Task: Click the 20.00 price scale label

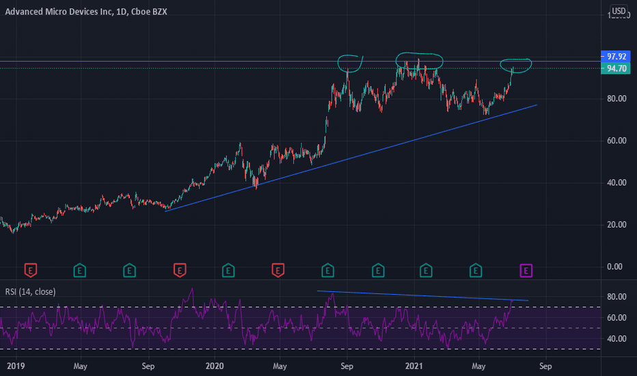Action: [616, 224]
